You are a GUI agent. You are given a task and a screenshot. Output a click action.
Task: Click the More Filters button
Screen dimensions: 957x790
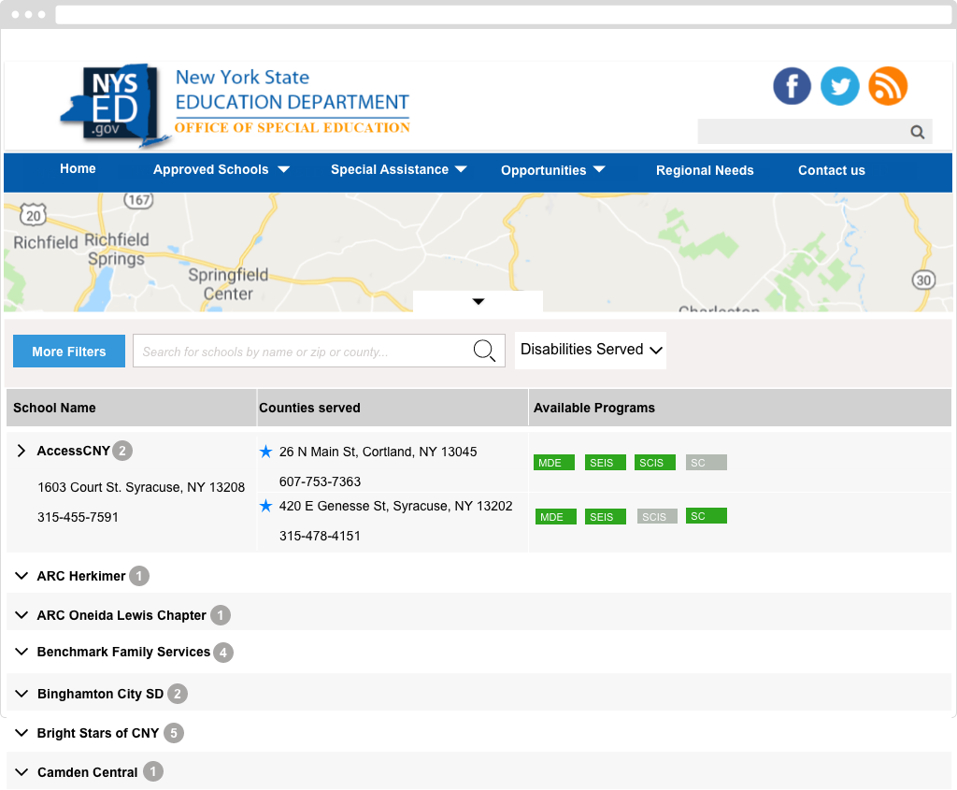point(69,352)
